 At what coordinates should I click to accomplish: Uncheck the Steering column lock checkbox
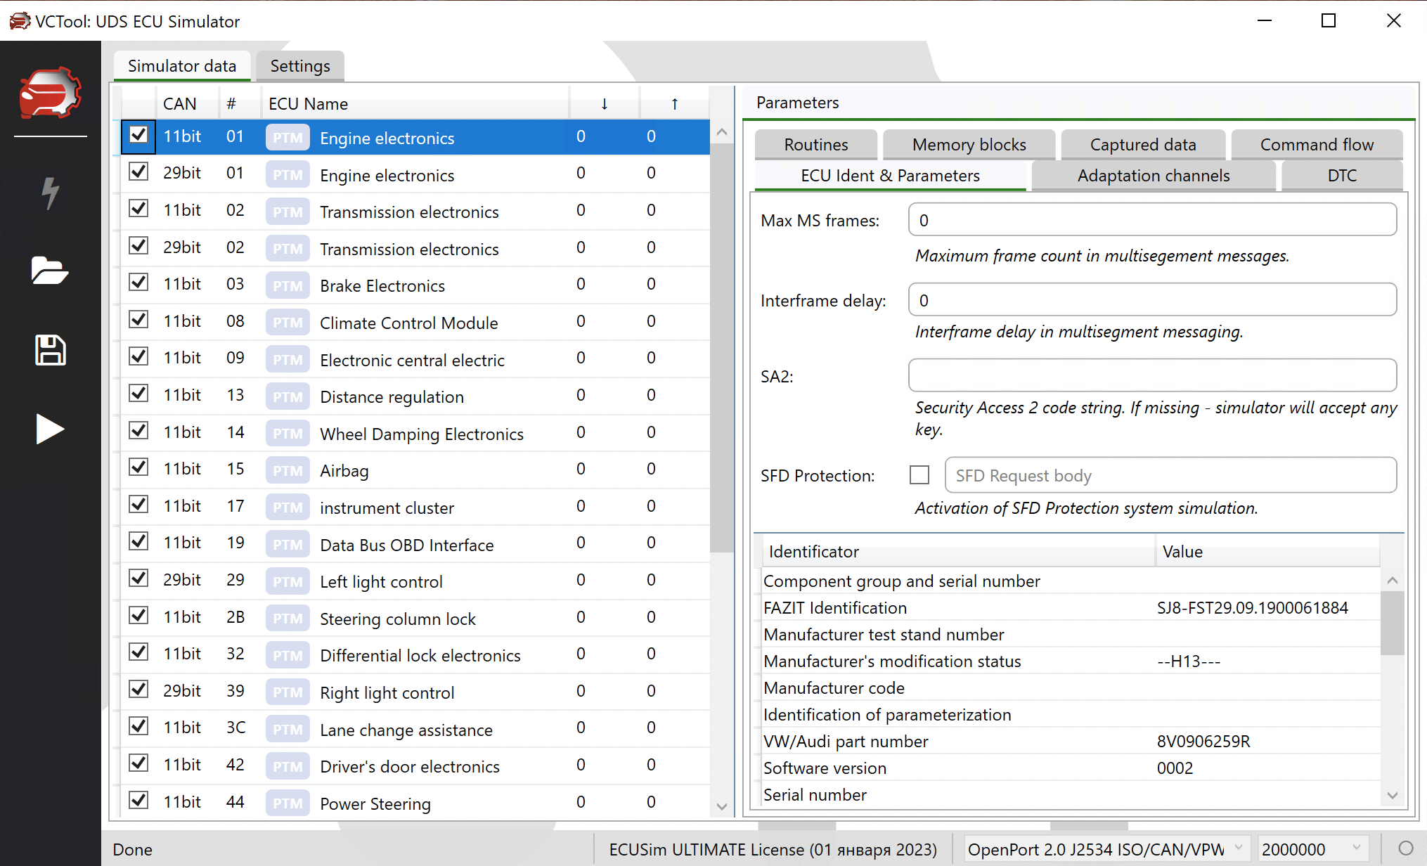pos(138,616)
